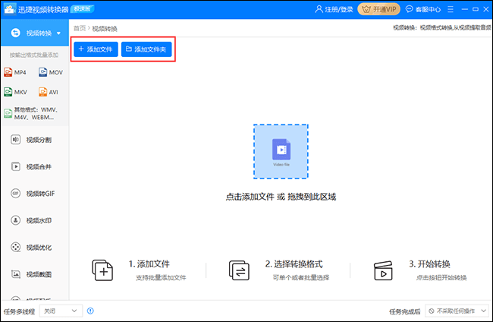Image resolution: width=493 pixels, height=322 pixels.
Task: Click the app logo icon in the title bar
Action: click(x=9, y=9)
